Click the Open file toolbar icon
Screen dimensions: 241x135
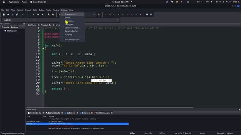point(8,15)
